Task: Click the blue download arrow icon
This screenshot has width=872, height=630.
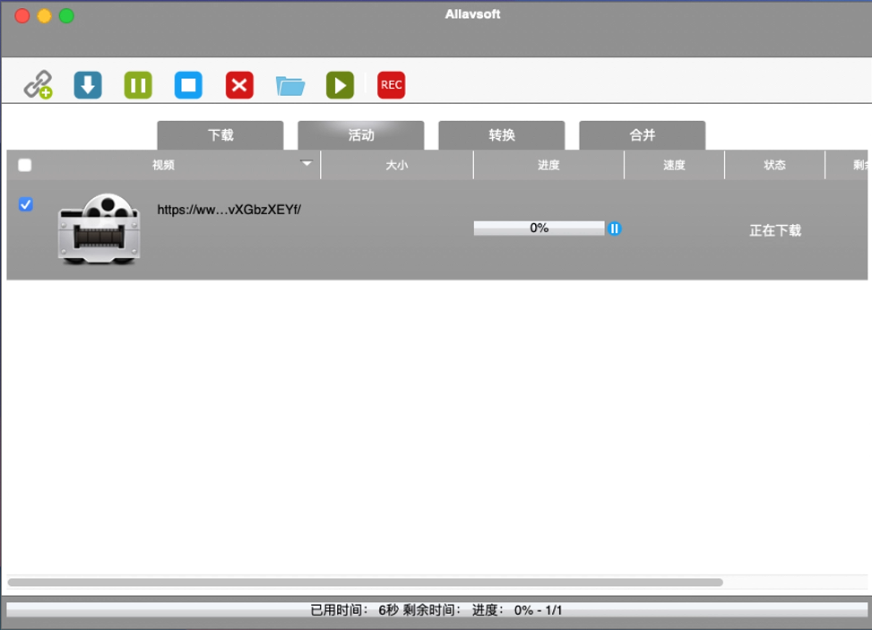Action: 88,85
